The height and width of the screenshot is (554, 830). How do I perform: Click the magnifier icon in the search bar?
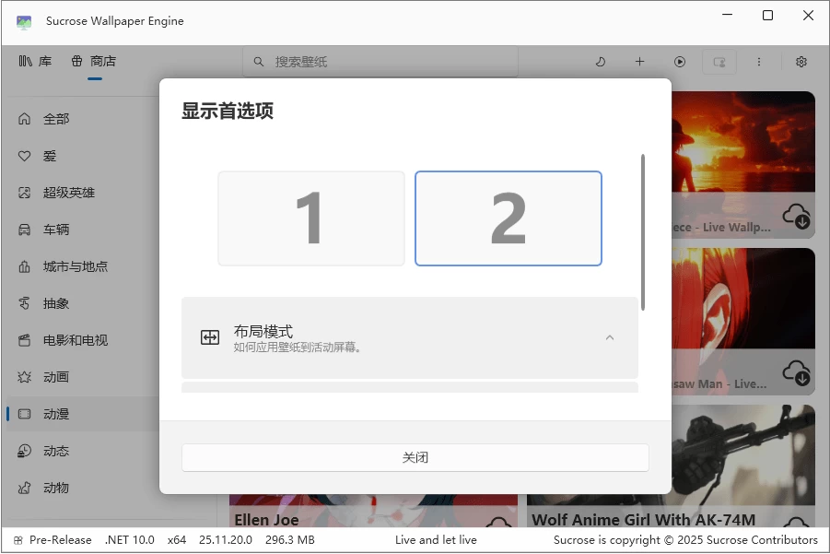pyautogui.click(x=258, y=62)
